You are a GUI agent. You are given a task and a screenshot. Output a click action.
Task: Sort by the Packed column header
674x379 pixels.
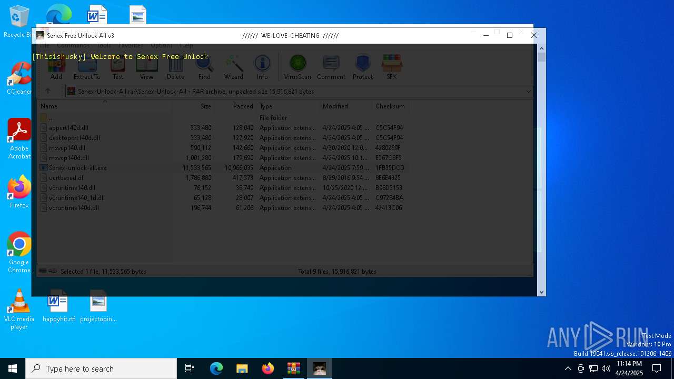pos(235,106)
